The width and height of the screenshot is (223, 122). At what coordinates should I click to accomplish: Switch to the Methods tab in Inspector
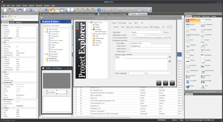pos(19,23)
